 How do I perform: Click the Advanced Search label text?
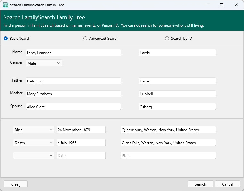pos(104,39)
